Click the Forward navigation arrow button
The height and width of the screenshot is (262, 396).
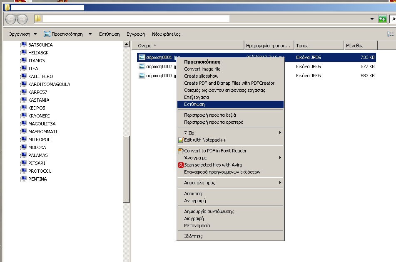pyautogui.click(x=22, y=19)
